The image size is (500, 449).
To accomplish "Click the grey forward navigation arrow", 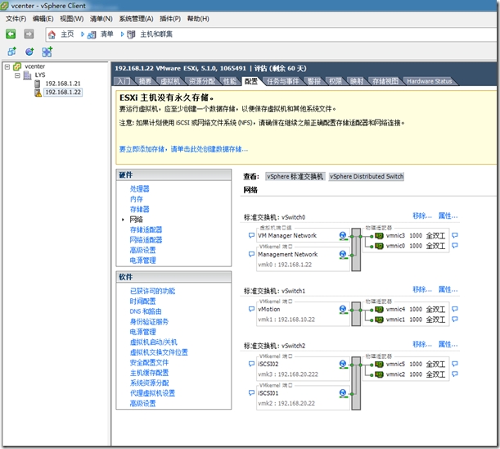I will click(x=29, y=34).
